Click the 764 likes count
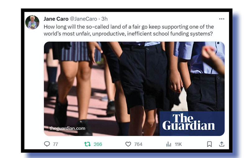The width and height of the screenshot is (247, 158). pos(138,144)
